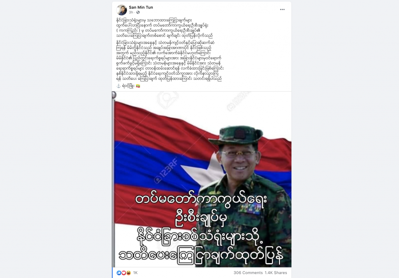Viewport: 399px width, 278px height.
Task: Open the 306 Comments link
Action: 248,273
